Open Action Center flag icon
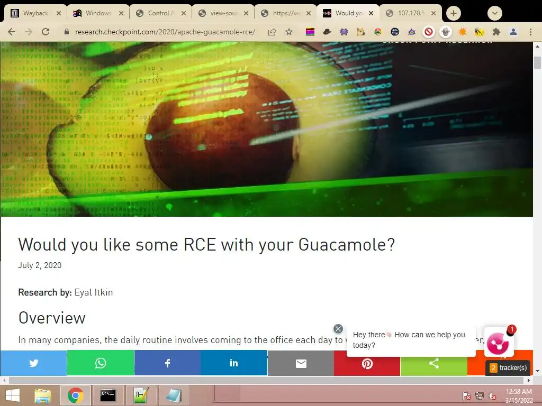Image resolution: width=542 pixels, height=406 pixels. [466, 395]
